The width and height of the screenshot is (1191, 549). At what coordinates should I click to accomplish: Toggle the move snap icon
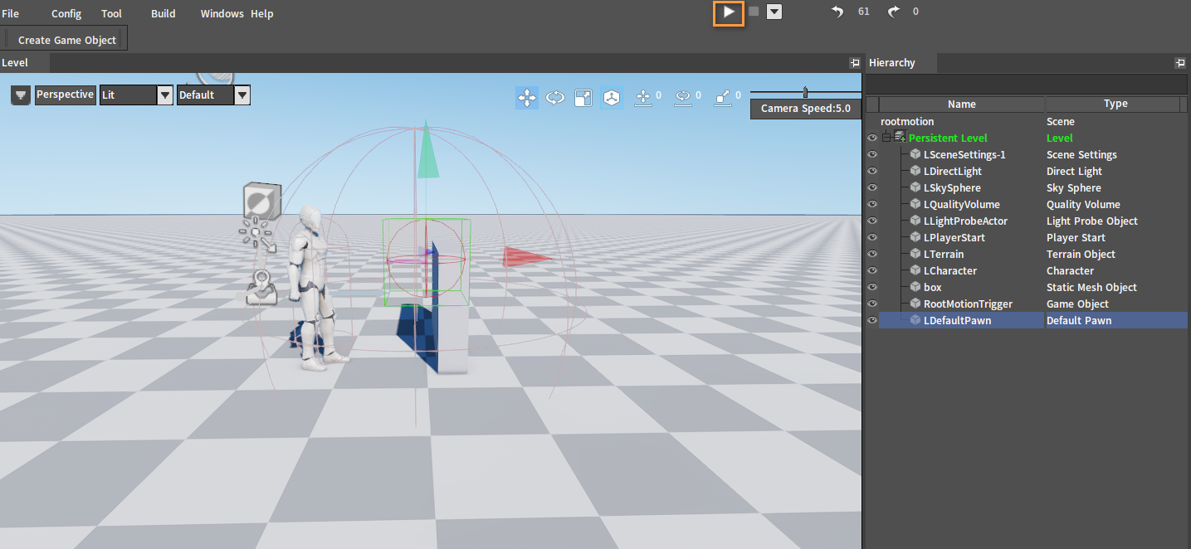point(642,98)
